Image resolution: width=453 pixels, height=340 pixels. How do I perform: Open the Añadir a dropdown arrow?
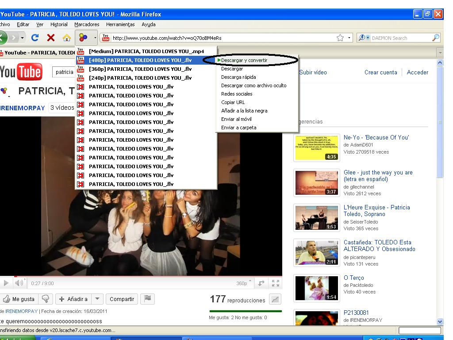[97, 299]
